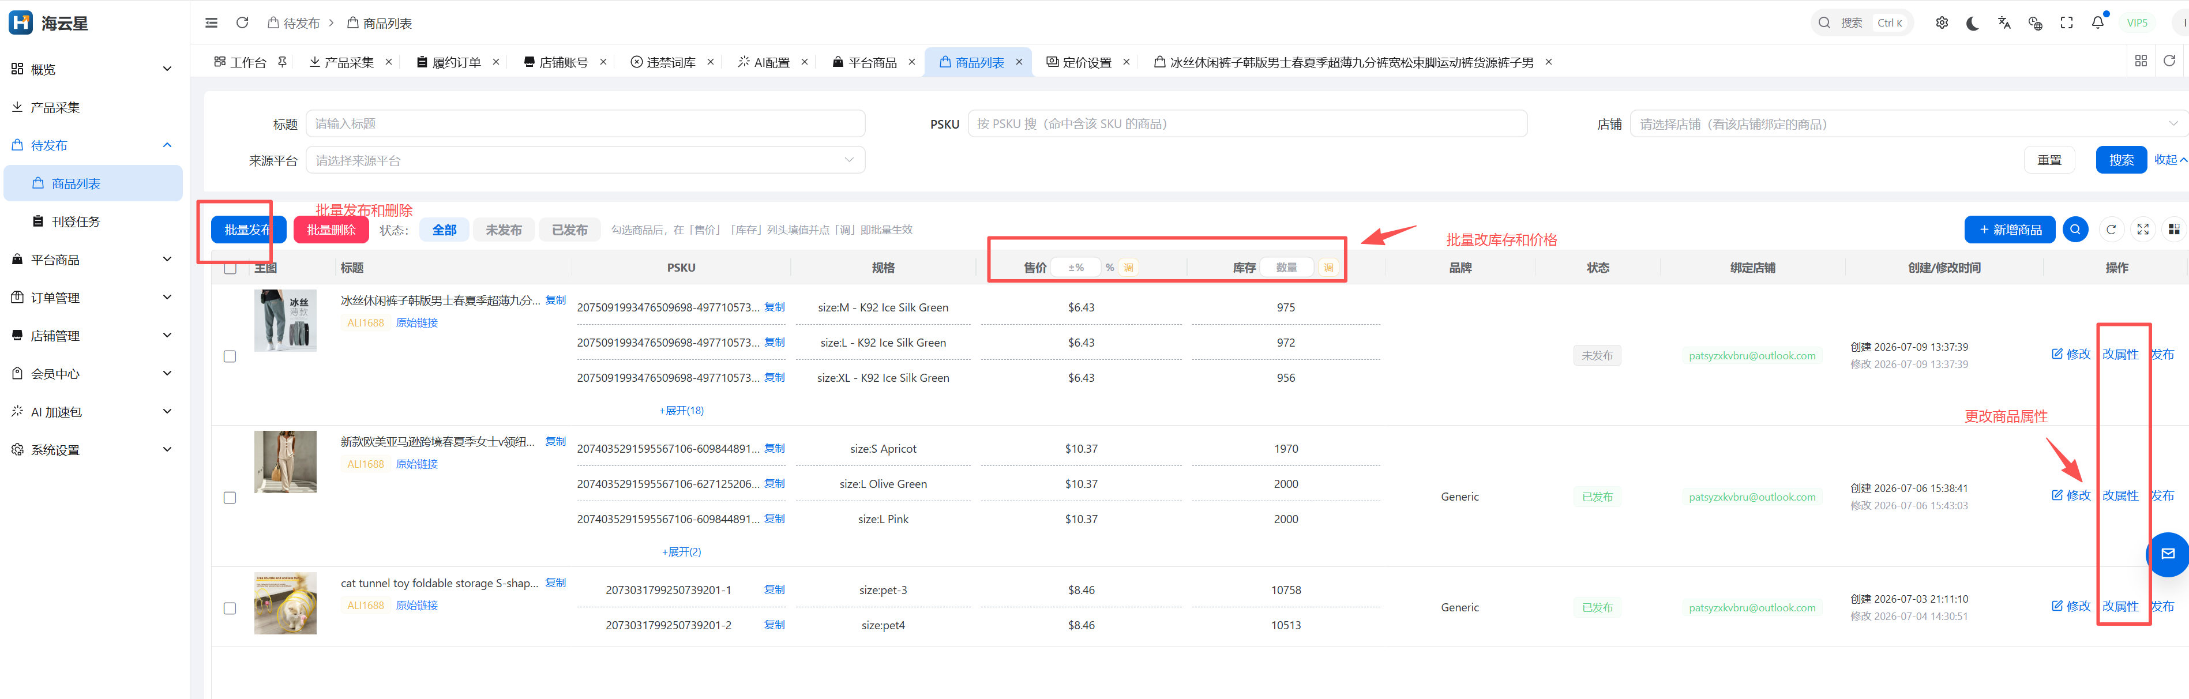
Task: Close the AI配置 tab
Action: [805, 62]
